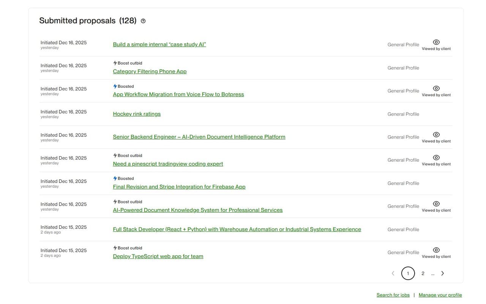Viewport: 486px width, 304px height.
Task: Click the Search for jobs link
Action: click(393, 295)
